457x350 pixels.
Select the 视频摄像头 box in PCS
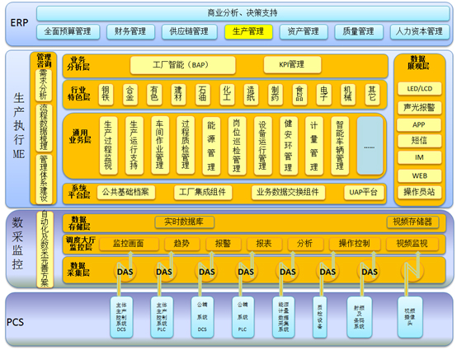410,317
